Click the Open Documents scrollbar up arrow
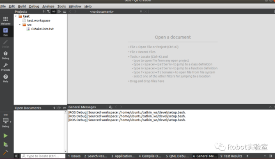Viewport: 275px width, 159px height. 65,112
